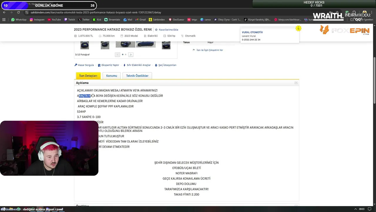Click the '2023 Model' text
376x212 pixels.
click(x=131, y=36)
